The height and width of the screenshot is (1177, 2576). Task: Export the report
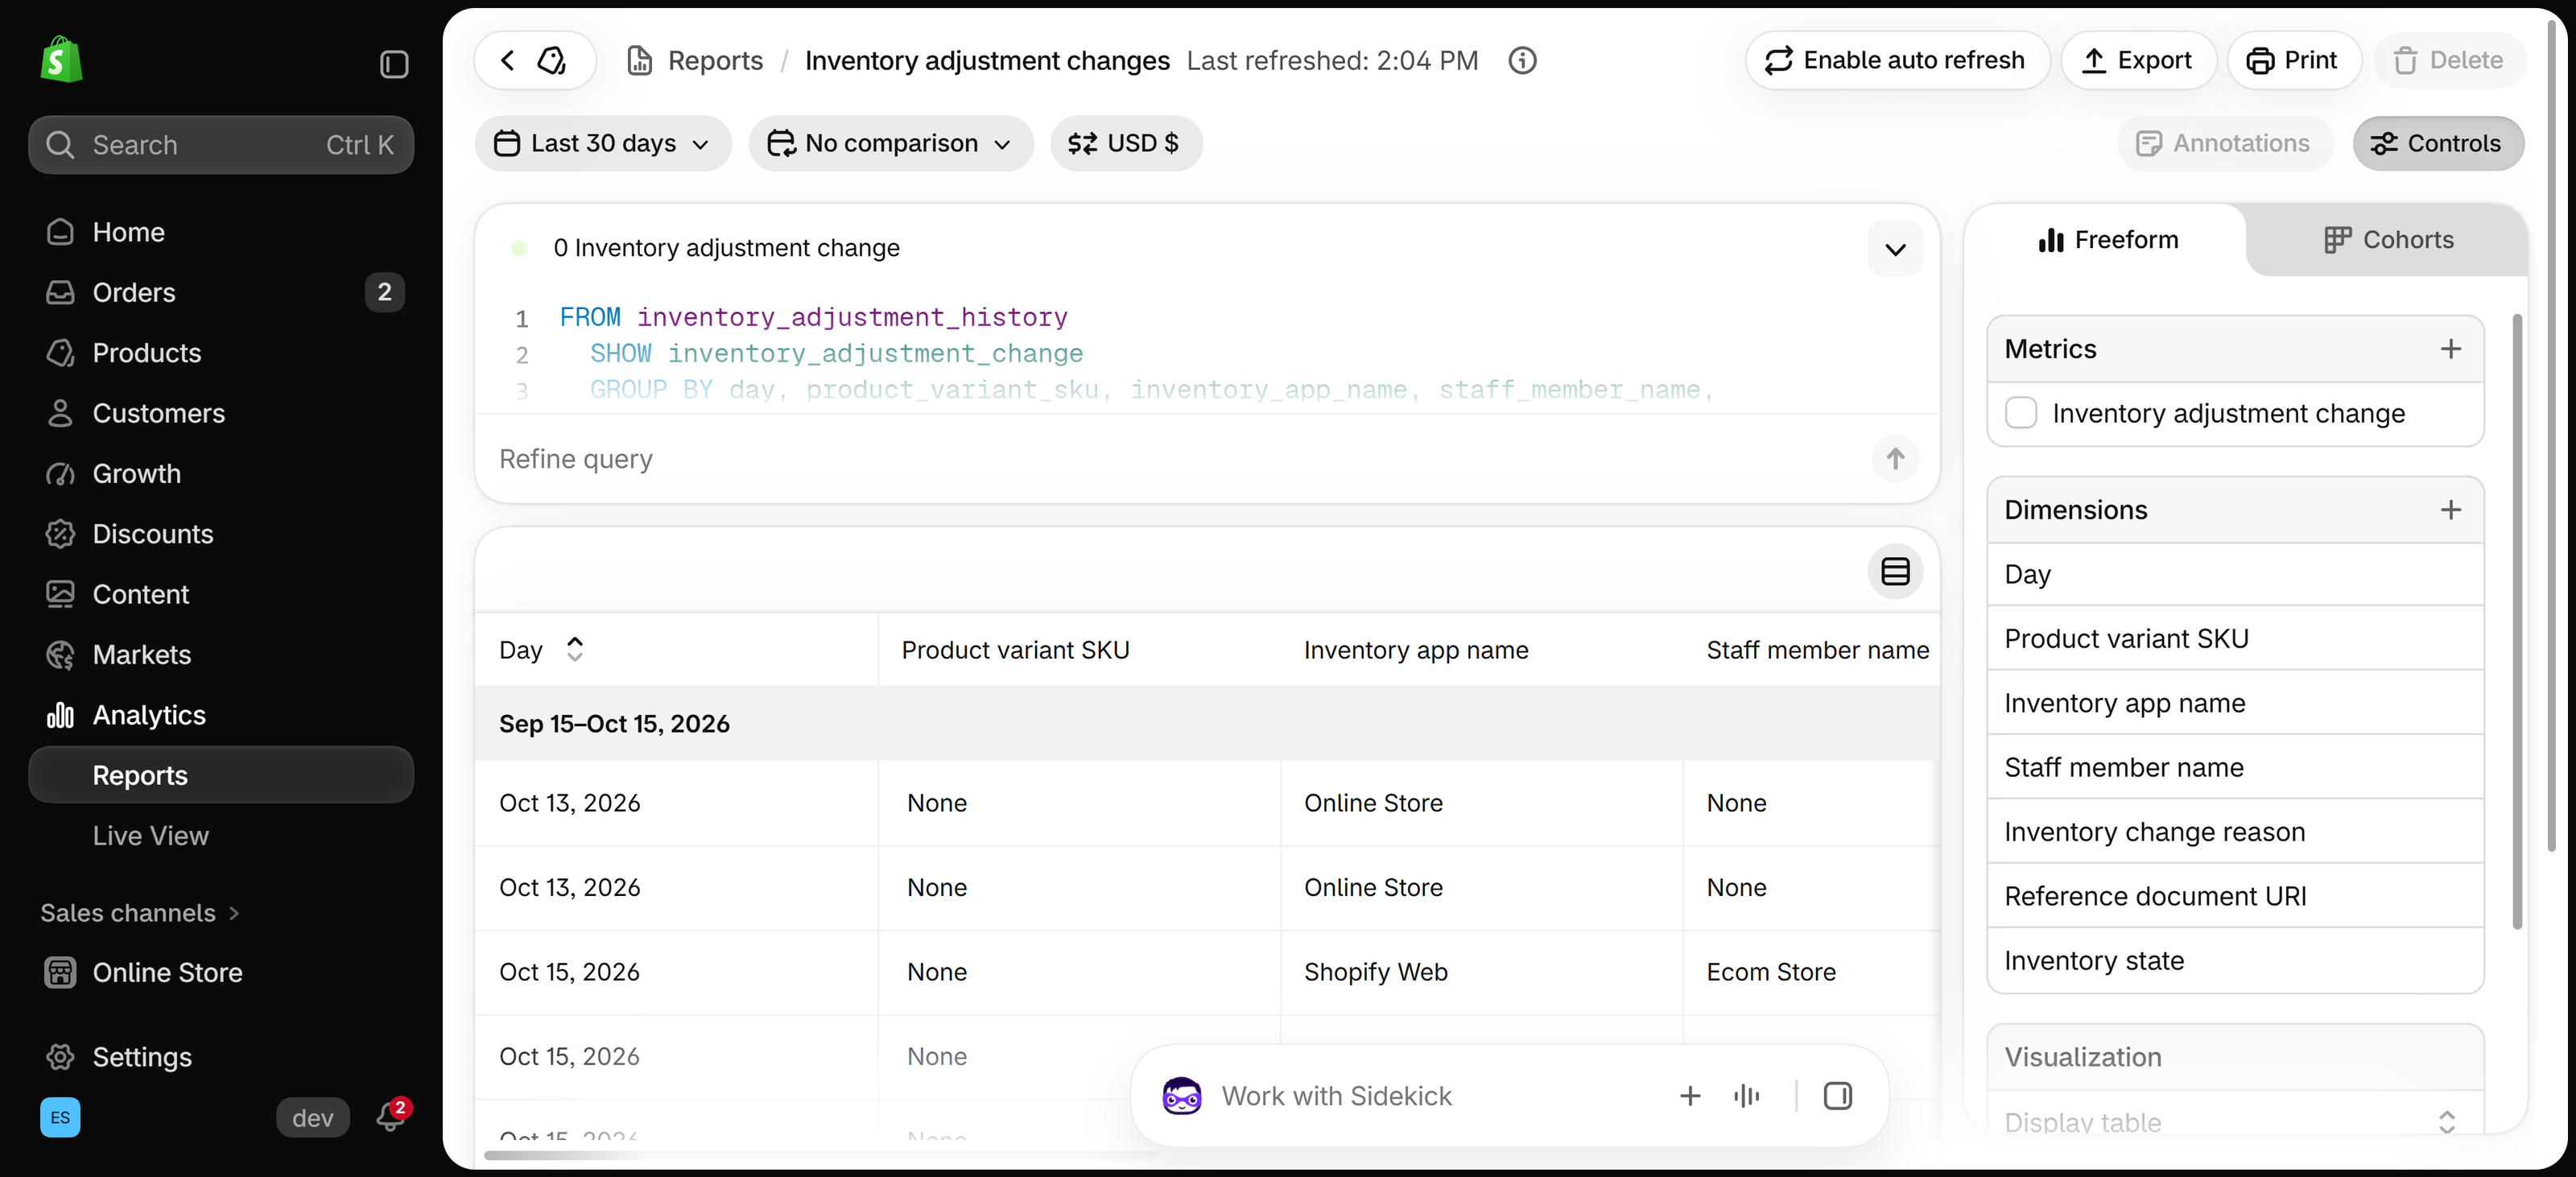2138,60
